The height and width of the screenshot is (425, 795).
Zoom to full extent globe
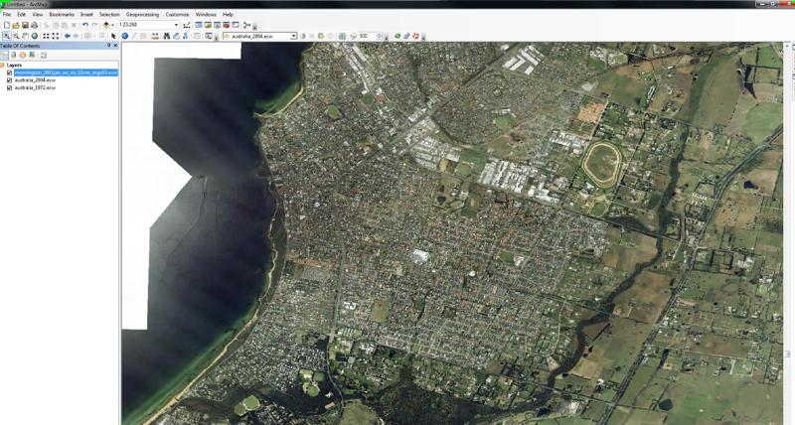coord(35,36)
